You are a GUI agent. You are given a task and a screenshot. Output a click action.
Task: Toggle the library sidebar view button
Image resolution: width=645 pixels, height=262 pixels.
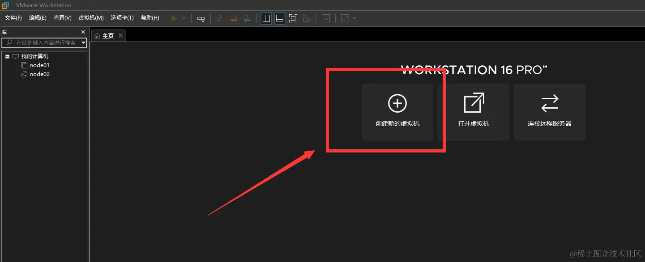[266, 18]
